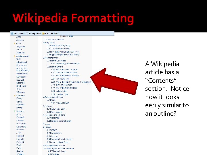The height and width of the screenshot is (155, 207).
Task: Jump to 6 Napoleon and religions
Action: (54, 115)
